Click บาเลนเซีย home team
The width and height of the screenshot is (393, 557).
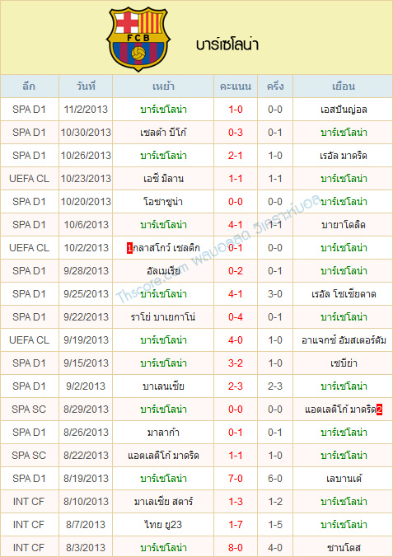[x=163, y=386]
